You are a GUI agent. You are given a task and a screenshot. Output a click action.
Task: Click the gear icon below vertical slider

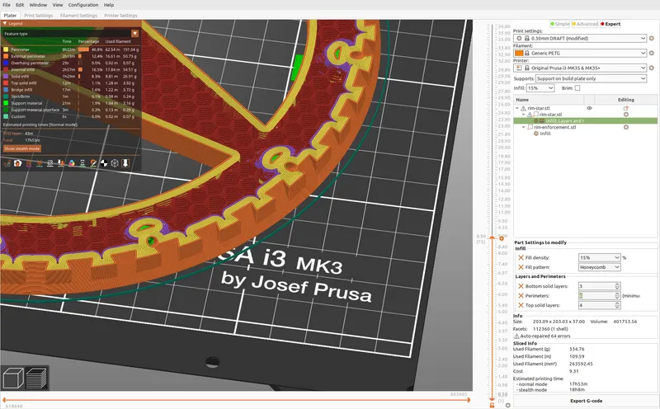508,405
